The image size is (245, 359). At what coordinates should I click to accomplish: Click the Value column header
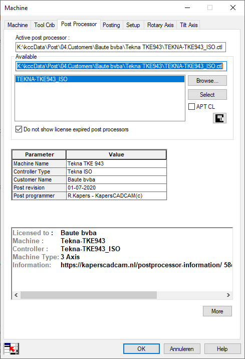pyautogui.click(x=116, y=154)
